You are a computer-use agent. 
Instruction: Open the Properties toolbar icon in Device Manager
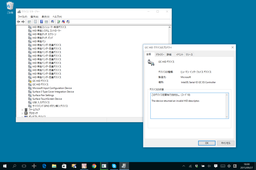35,22
